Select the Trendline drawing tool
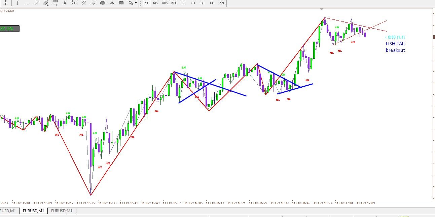This screenshot has height=217, width=435. 36,3
